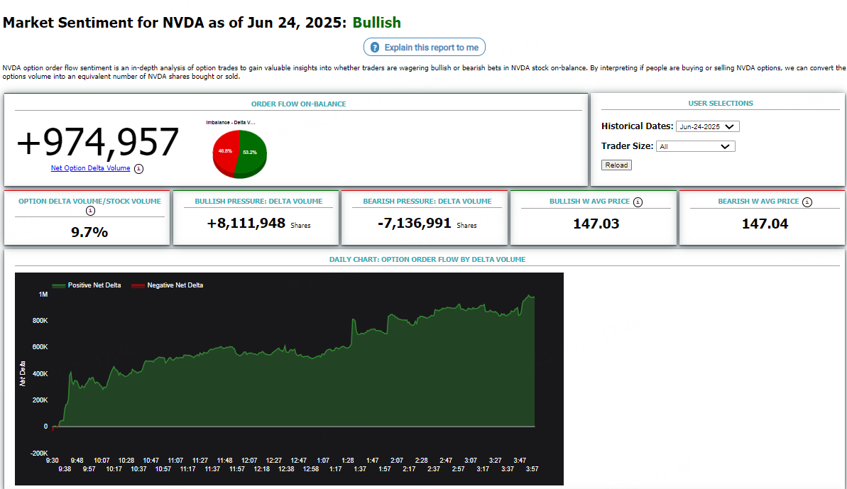Toggle the Positive Net Delta legend swatch
The height and width of the screenshot is (489, 847).
point(58,285)
